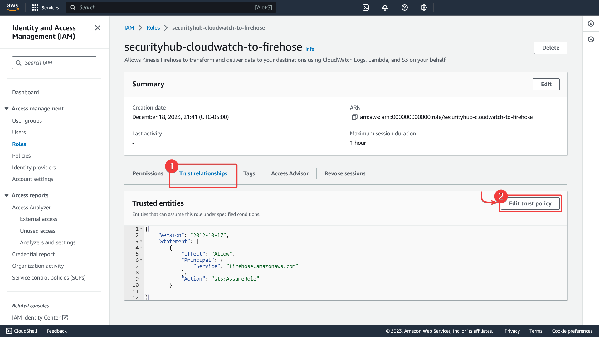Open the Terms footer link
599x337 pixels.
536,331
